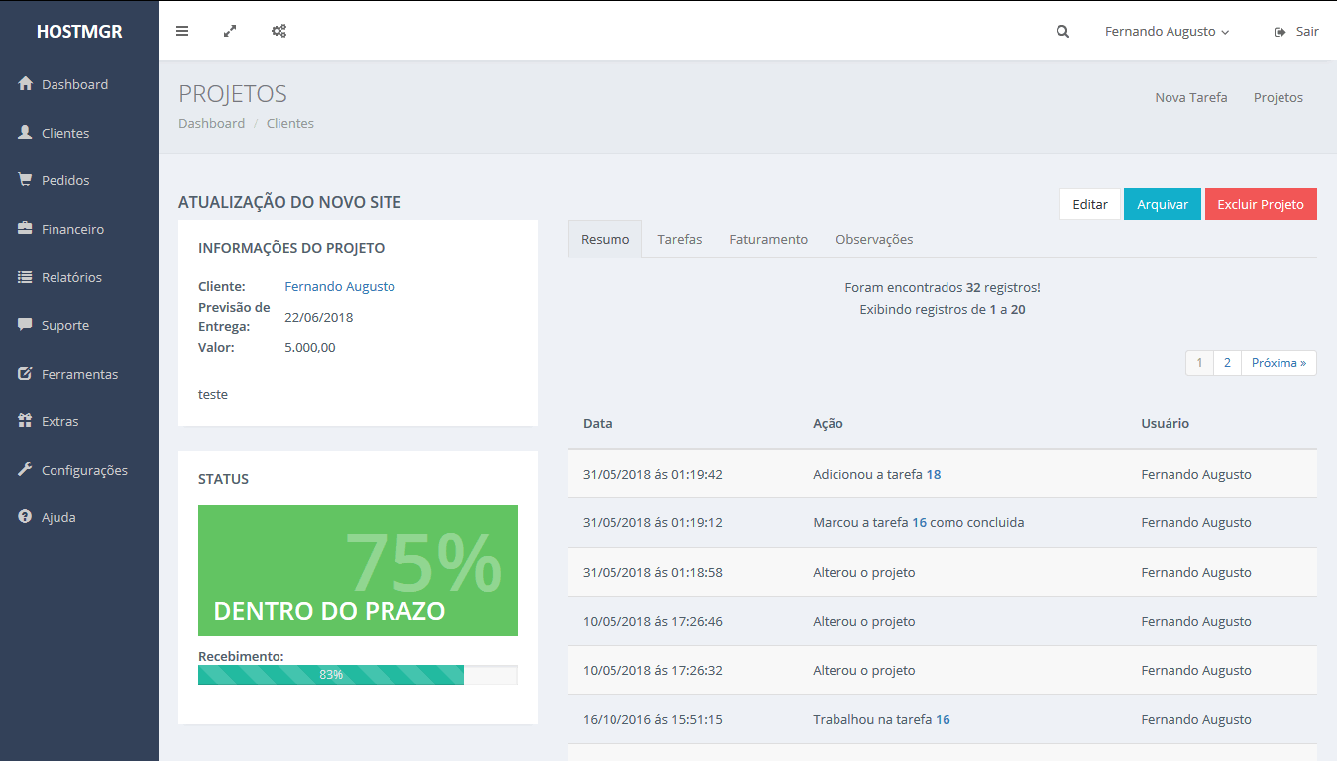Open Pedidos via shopping cart icon
This screenshot has height=761, width=1337.
pyautogui.click(x=26, y=180)
